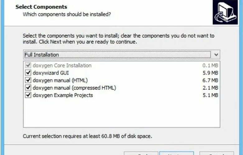Viewport: 243px width, 155px height.
Task: Click the greyed doxygen Core Installation checkbox
Action: (28, 65)
